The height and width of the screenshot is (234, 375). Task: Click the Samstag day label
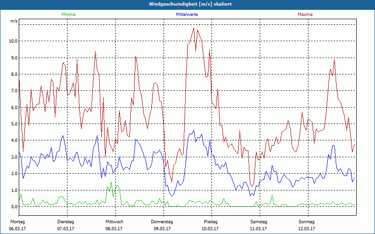(x=259, y=222)
